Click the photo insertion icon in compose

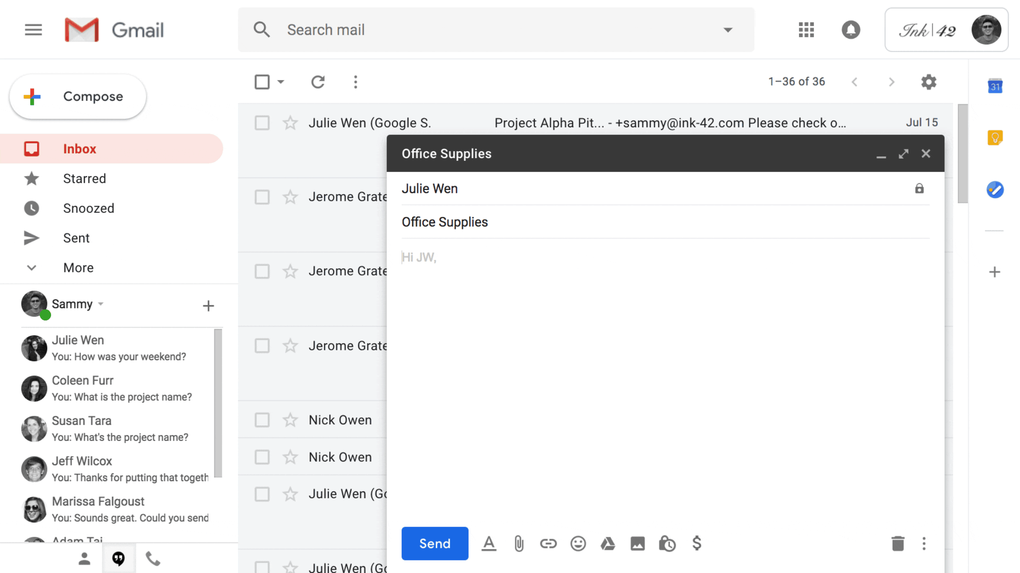click(x=637, y=544)
